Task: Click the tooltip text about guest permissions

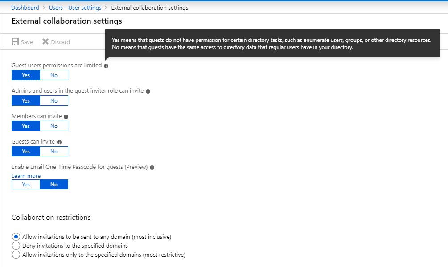Action: [x=271, y=44]
